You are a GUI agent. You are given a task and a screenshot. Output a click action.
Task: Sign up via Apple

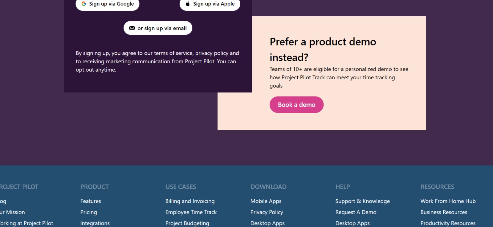[210, 4]
